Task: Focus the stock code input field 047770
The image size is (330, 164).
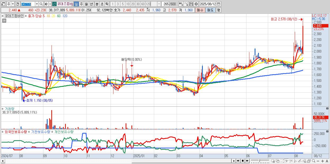Action: click(x=27, y=4)
